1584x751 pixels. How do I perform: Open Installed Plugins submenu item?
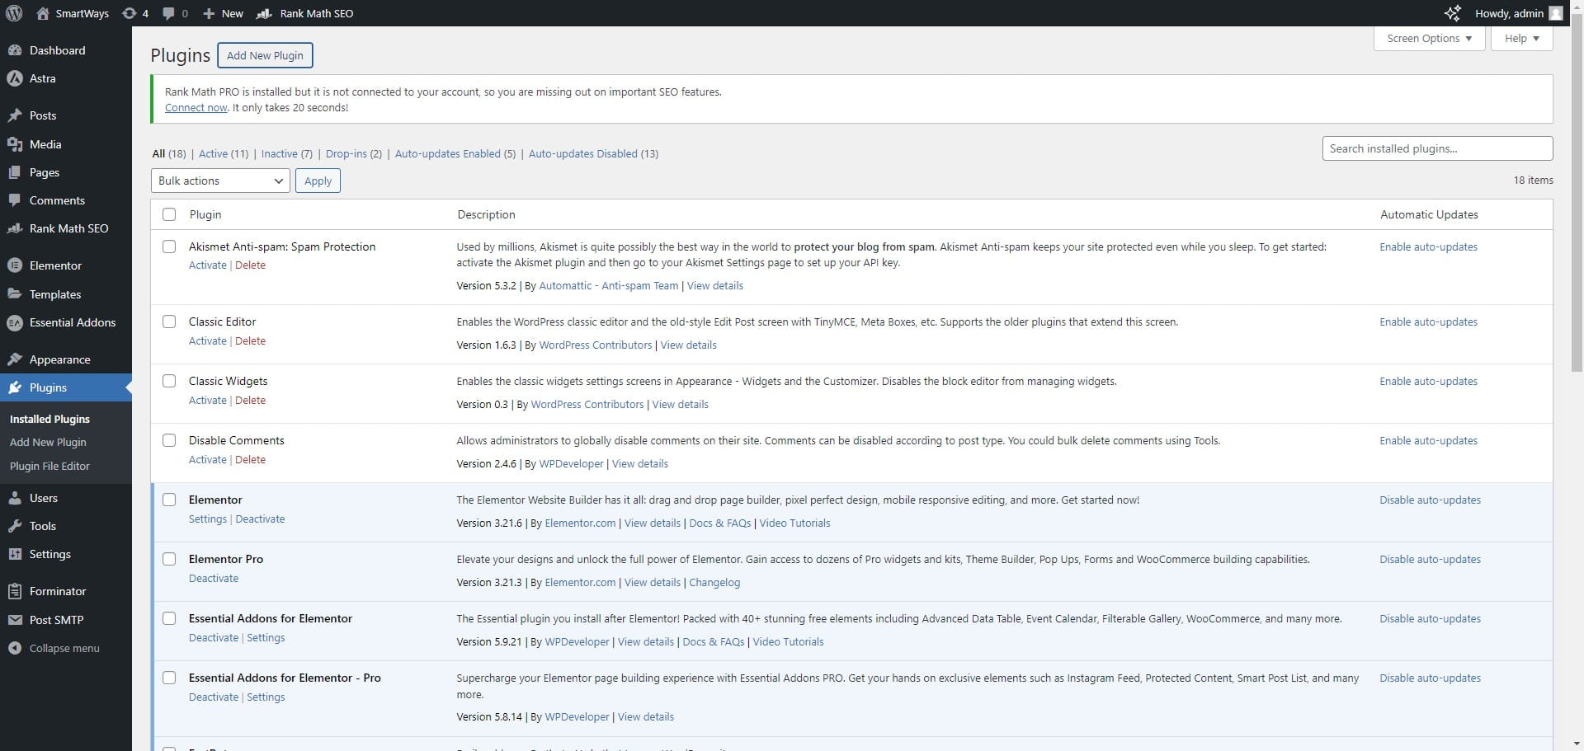(x=49, y=419)
